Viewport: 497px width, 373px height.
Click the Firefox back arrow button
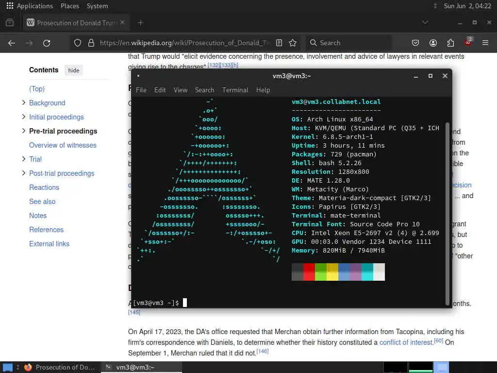point(12,43)
